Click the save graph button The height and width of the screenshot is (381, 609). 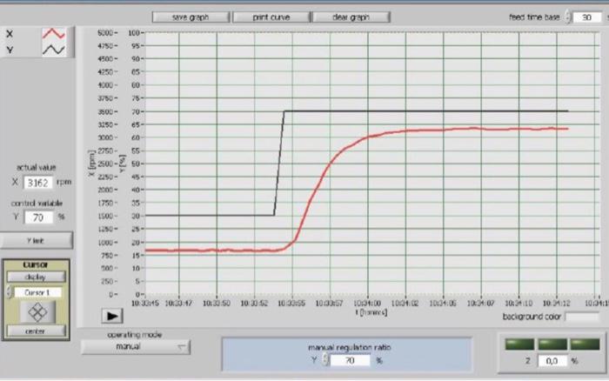click(x=191, y=17)
